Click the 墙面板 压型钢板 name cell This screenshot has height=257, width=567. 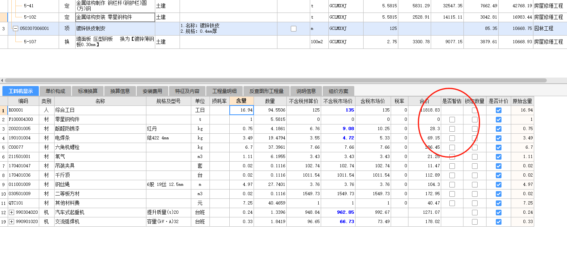click(x=115, y=42)
